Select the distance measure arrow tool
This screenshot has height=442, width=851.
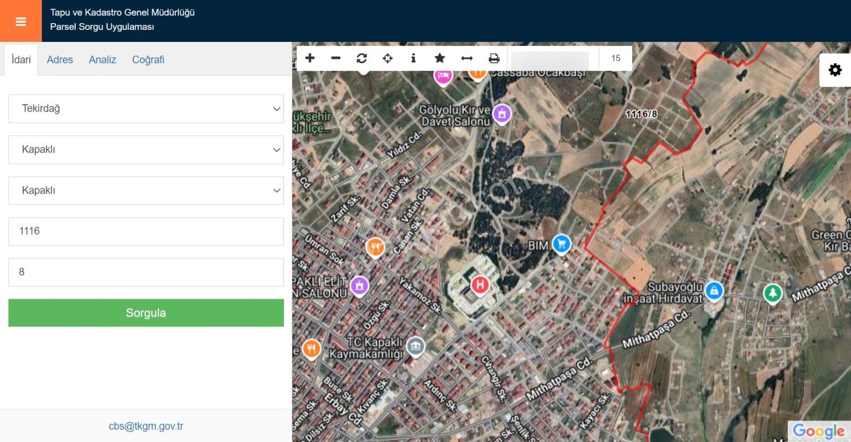pos(467,58)
